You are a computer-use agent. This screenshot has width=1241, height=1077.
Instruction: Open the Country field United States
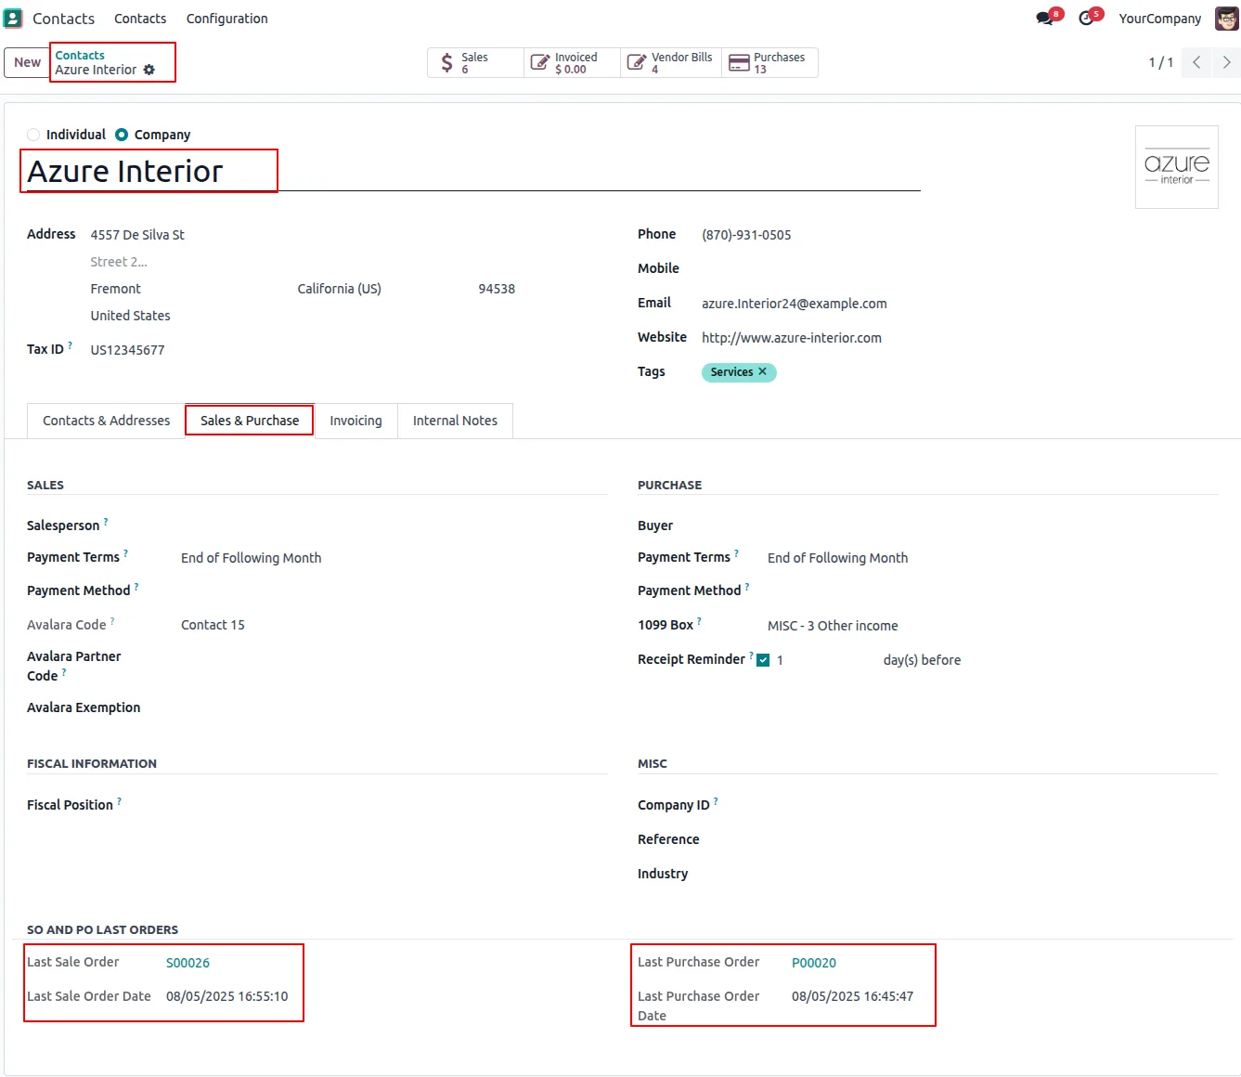click(131, 316)
